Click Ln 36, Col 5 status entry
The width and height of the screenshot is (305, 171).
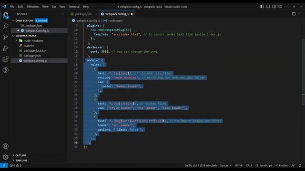[x=201, y=165]
